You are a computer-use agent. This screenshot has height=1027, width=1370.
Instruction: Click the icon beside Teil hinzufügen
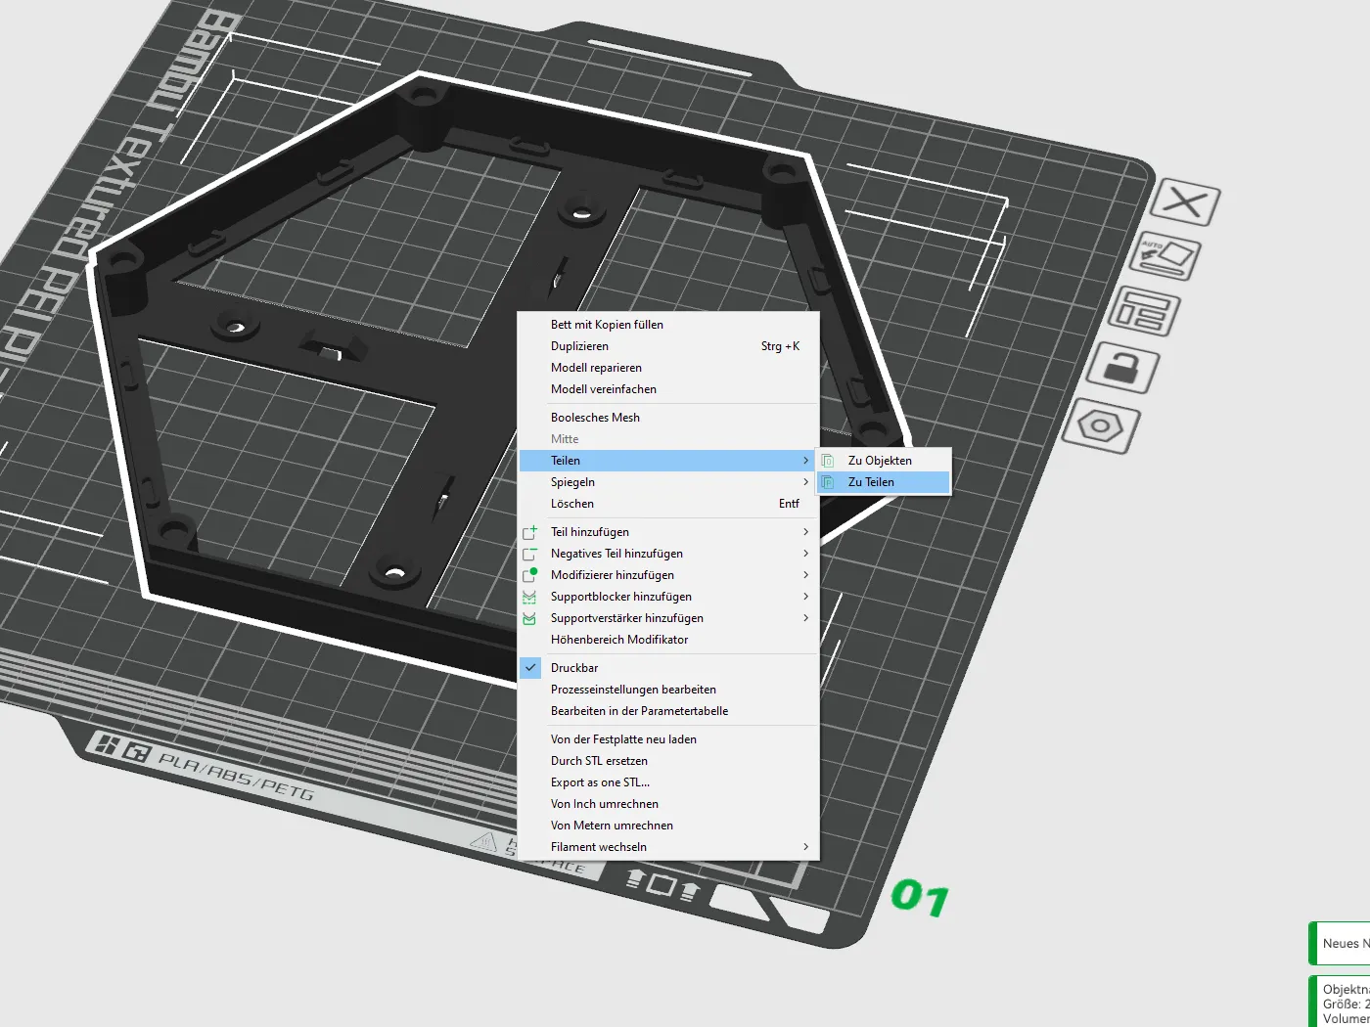529,532
